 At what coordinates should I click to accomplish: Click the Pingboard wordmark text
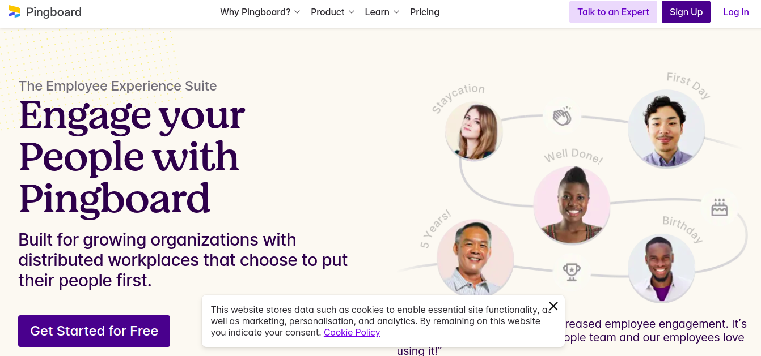(53, 12)
